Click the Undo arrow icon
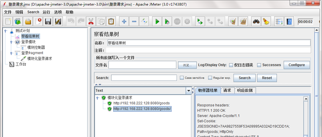322x137 pixels. (71, 21)
